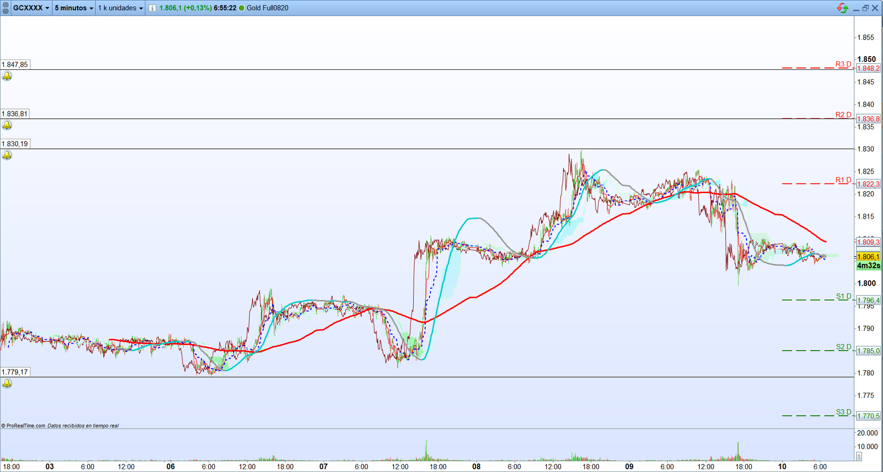This screenshot has height=472, width=883.
Task: Restore down the chart window
Action: tap(866, 8)
